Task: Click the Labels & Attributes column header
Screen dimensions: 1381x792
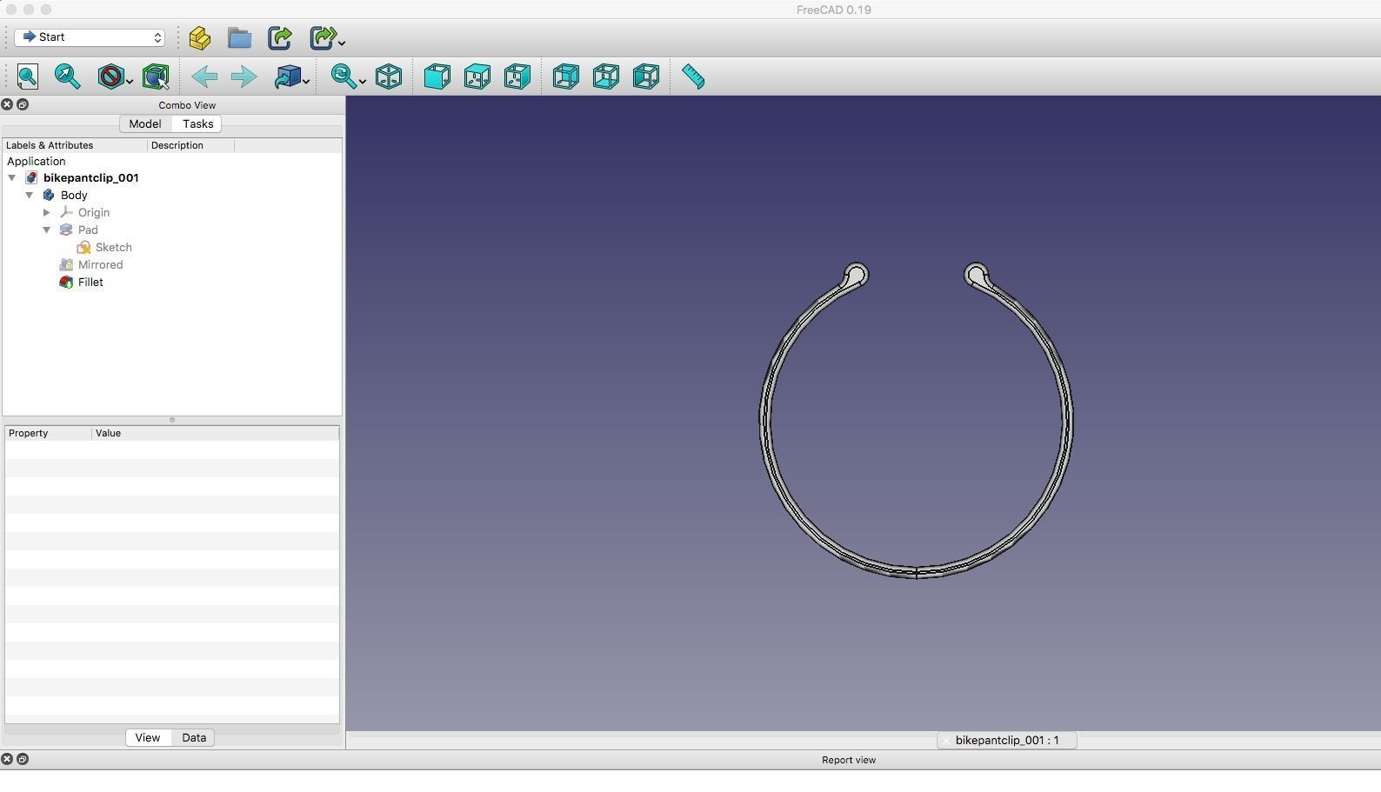Action: coord(75,145)
